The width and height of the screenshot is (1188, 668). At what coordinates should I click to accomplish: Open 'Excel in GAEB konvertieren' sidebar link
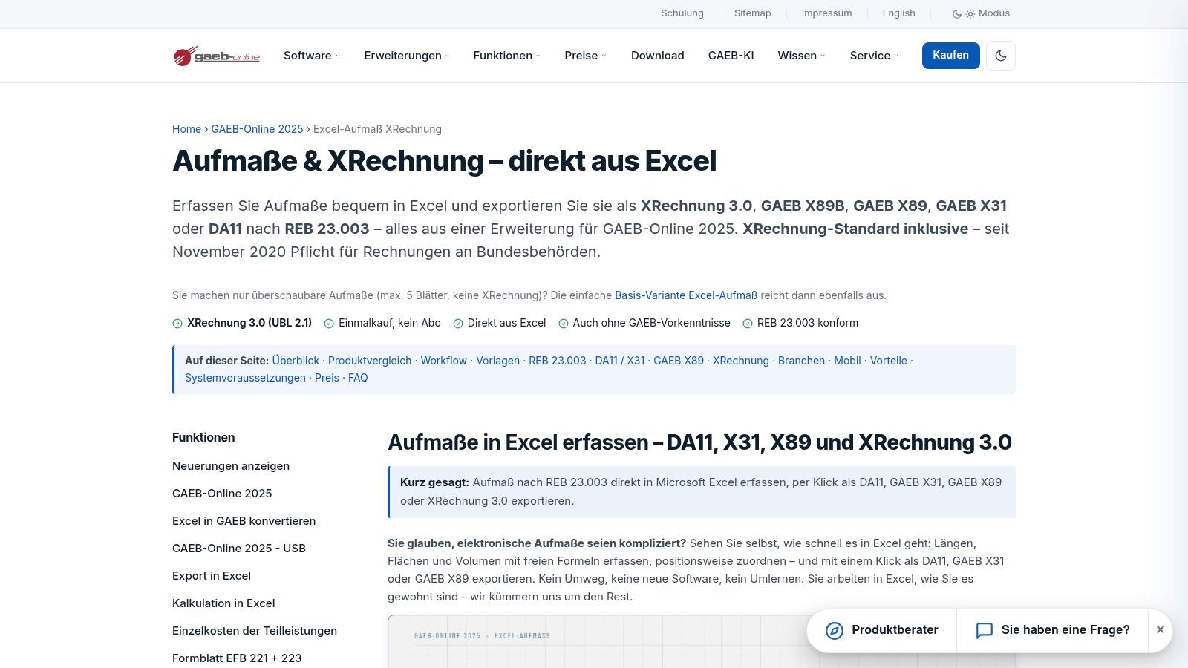pyautogui.click(x=244, y=521)
